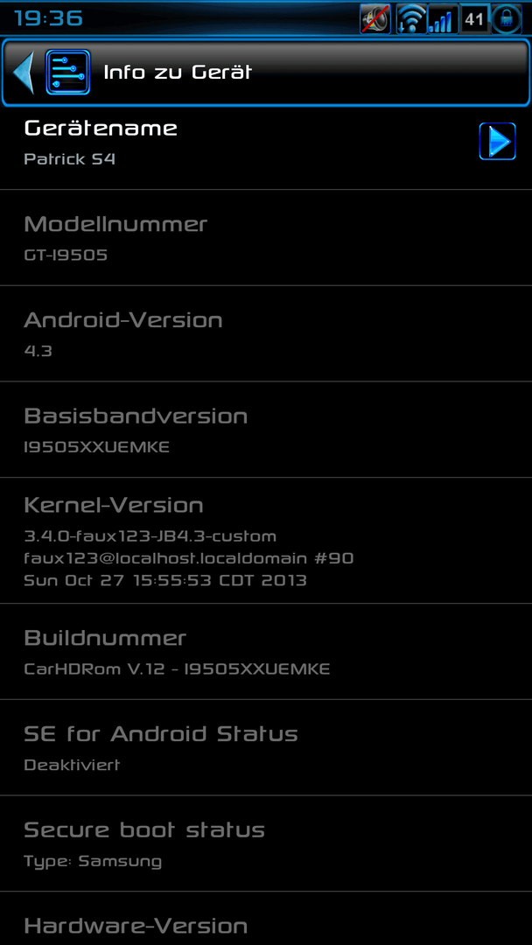Tap the 19:36 clock display
The image size is (532, 945).
(49, 18)
